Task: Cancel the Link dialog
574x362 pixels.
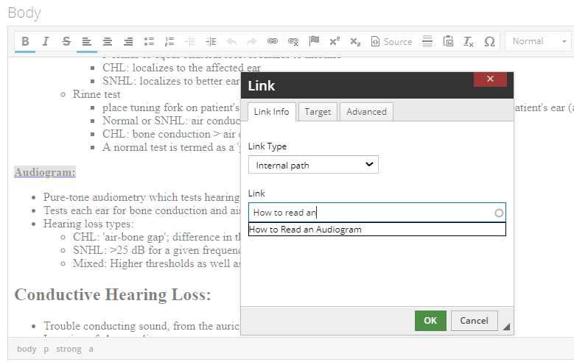Action: click(474, 321)
